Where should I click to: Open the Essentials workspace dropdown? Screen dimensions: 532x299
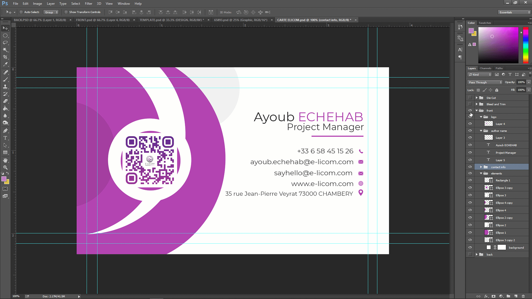[x=514, y=12]
